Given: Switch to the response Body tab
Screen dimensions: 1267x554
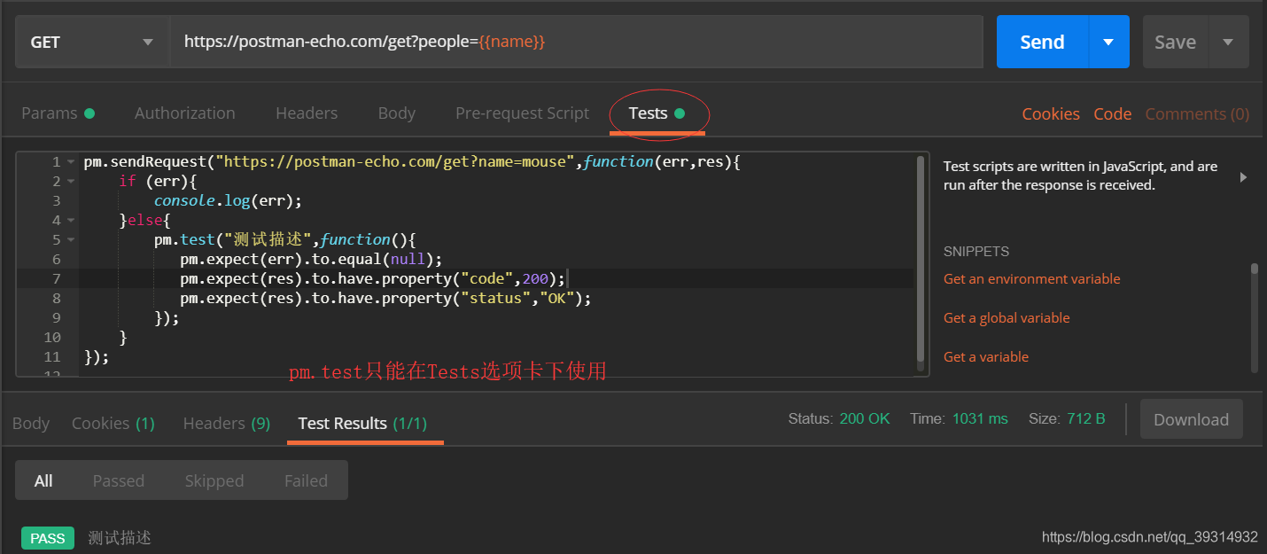Looking at the screenshot, I should pyautogui.click(x=31, y=423).
